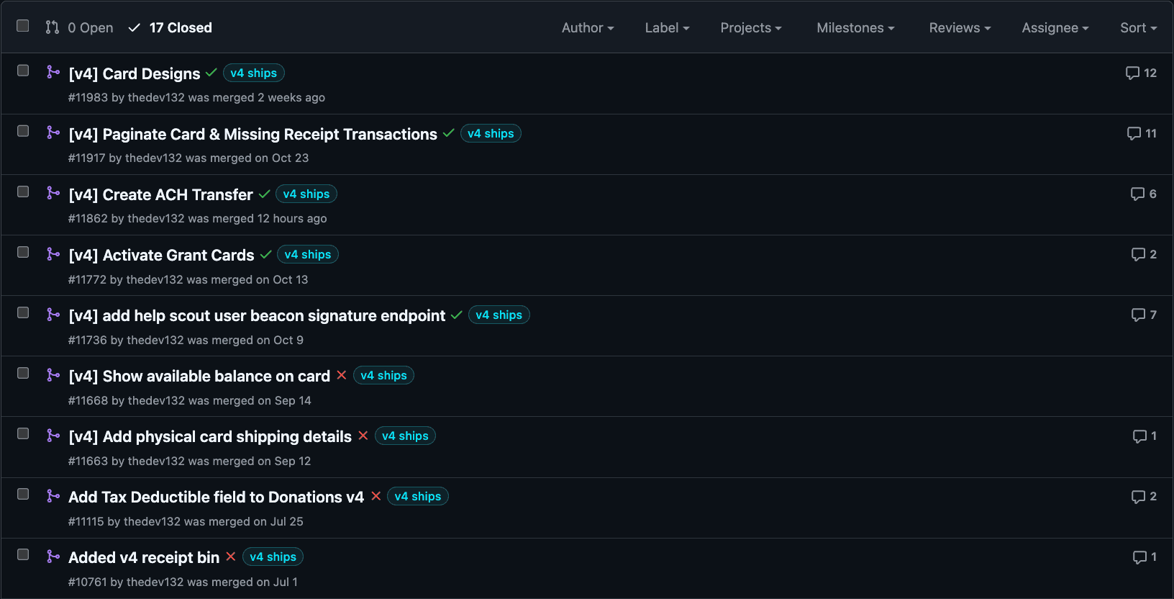
Task: Tick the checkbox for Add physical card shipping details
Action: tap(23, 433)
